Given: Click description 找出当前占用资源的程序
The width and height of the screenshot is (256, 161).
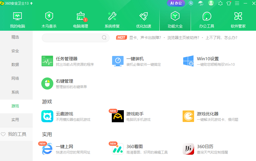Looking at the screenshot, I should point(75,65).
